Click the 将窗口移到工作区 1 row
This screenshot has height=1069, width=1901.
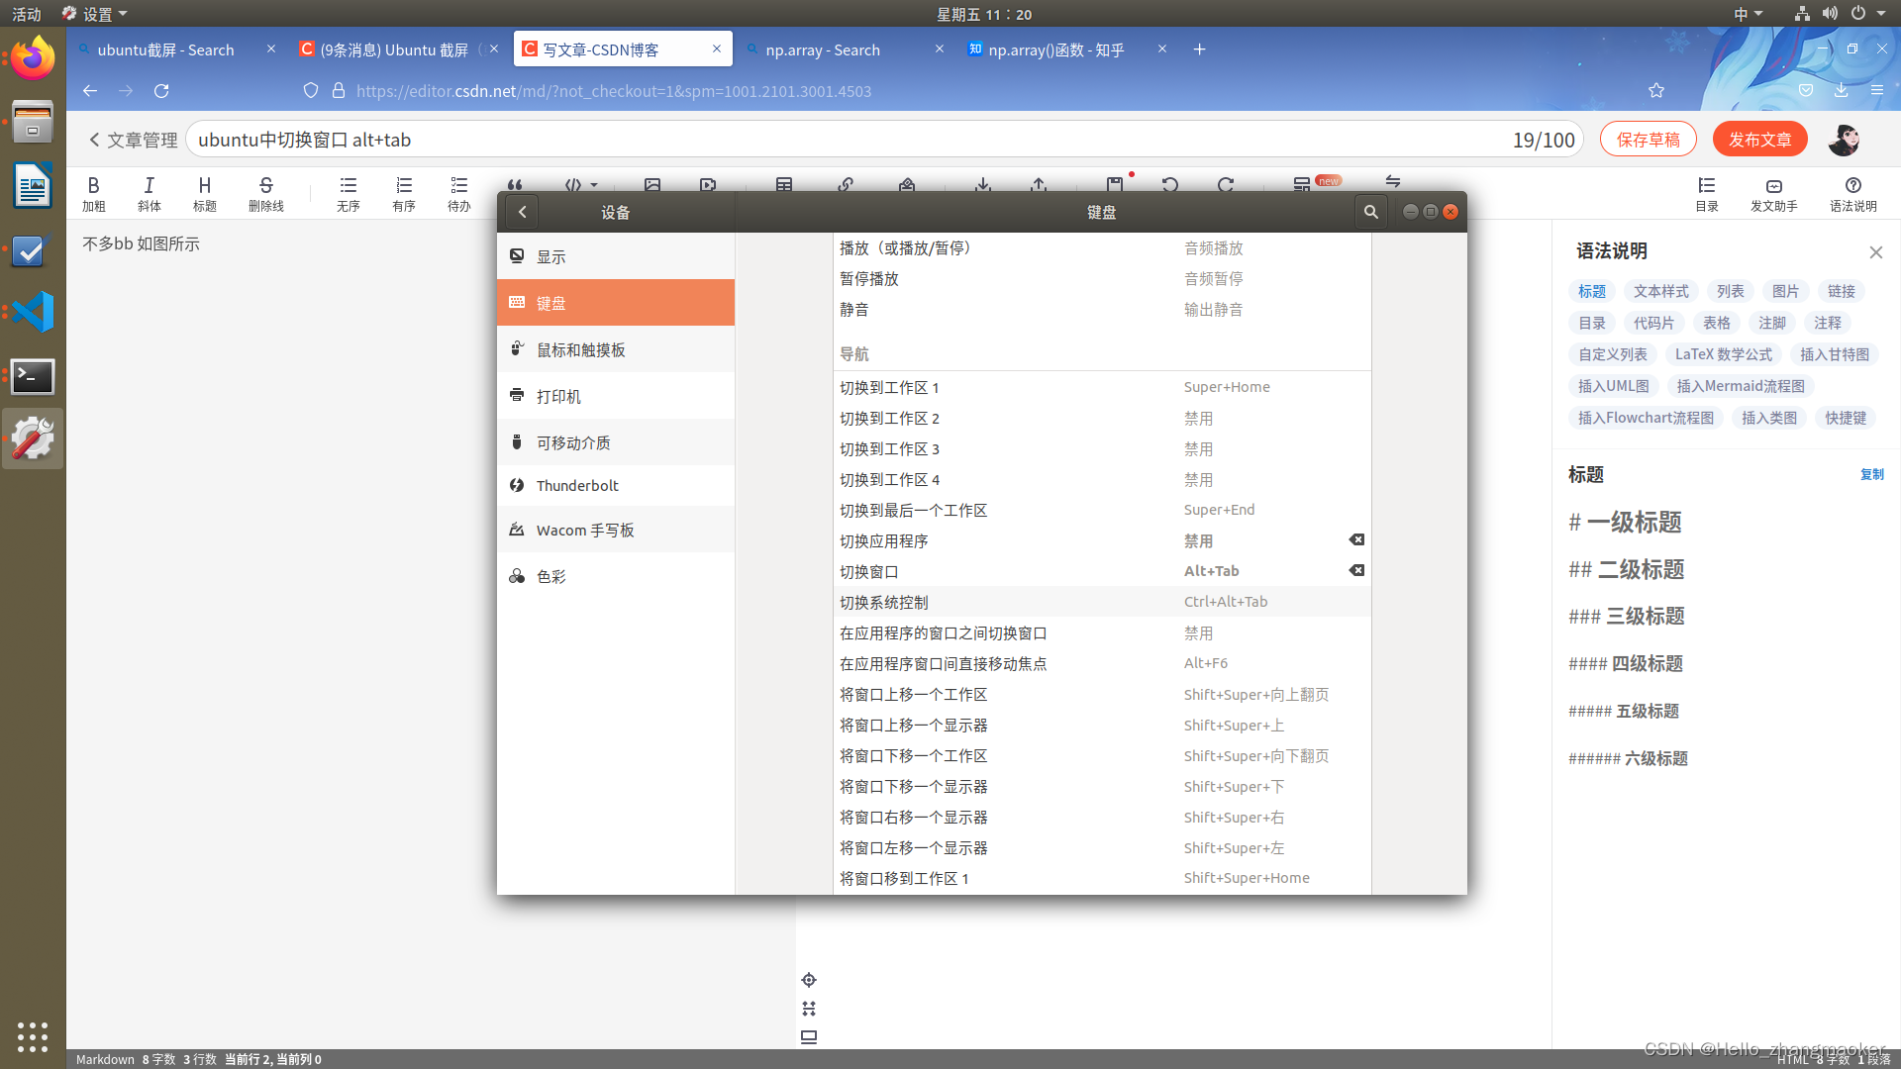point(1102,878)
